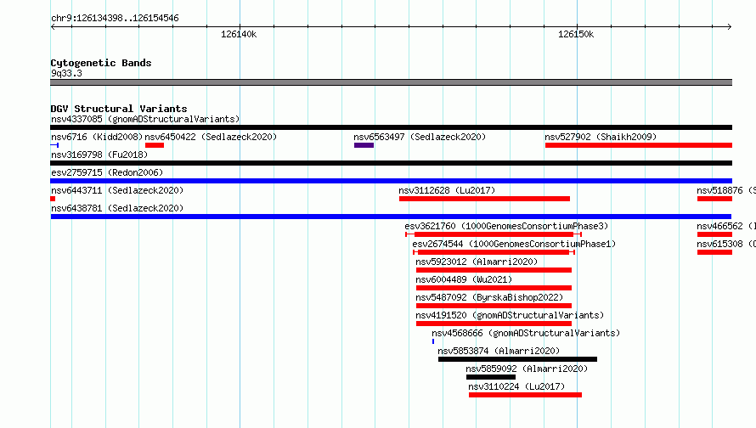The width and height of the screenshot is (756, 428).
Task: Click the nsv3110224 (Lu2017) label
Action: coord(516,386)
